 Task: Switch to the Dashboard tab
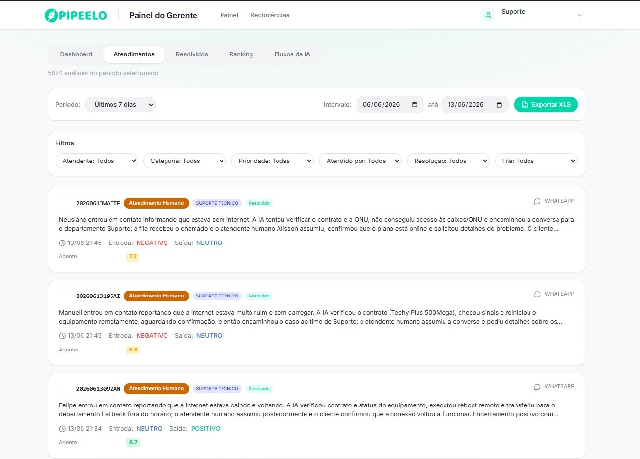[x=76, y=54]
